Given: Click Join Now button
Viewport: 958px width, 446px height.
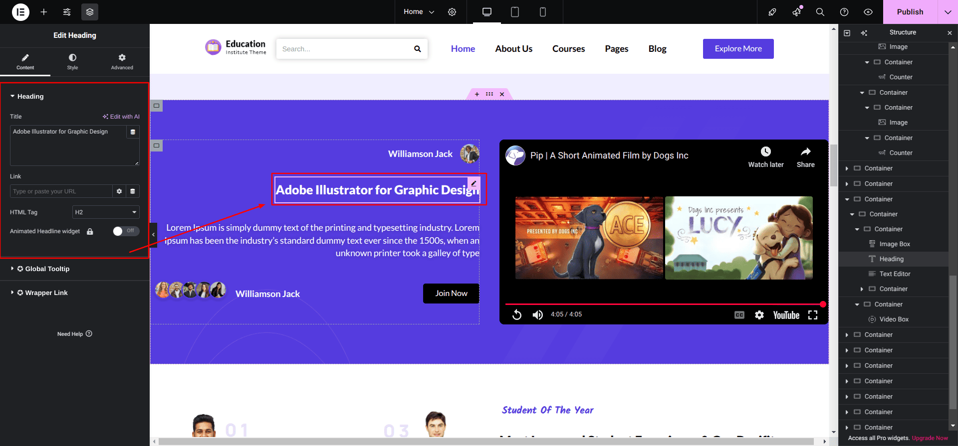Looking at the screenshot, I should click(451, 294).
